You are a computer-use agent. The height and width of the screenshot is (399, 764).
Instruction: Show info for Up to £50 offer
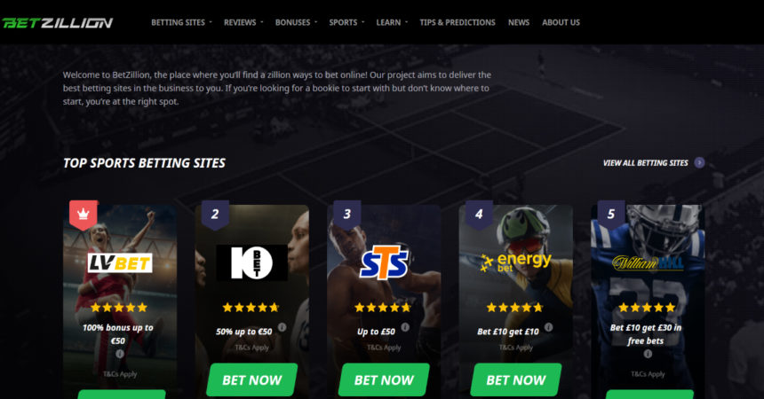[x=405, y=327]
